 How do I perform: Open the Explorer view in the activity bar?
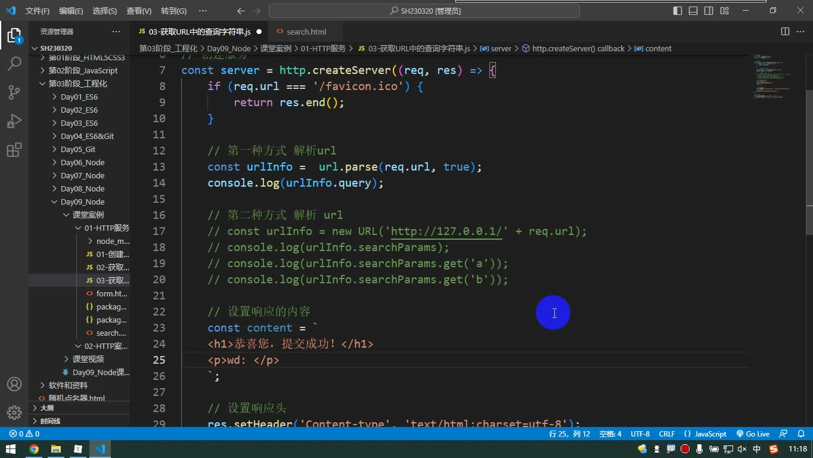pyautogui.click(x=14, y=35)
